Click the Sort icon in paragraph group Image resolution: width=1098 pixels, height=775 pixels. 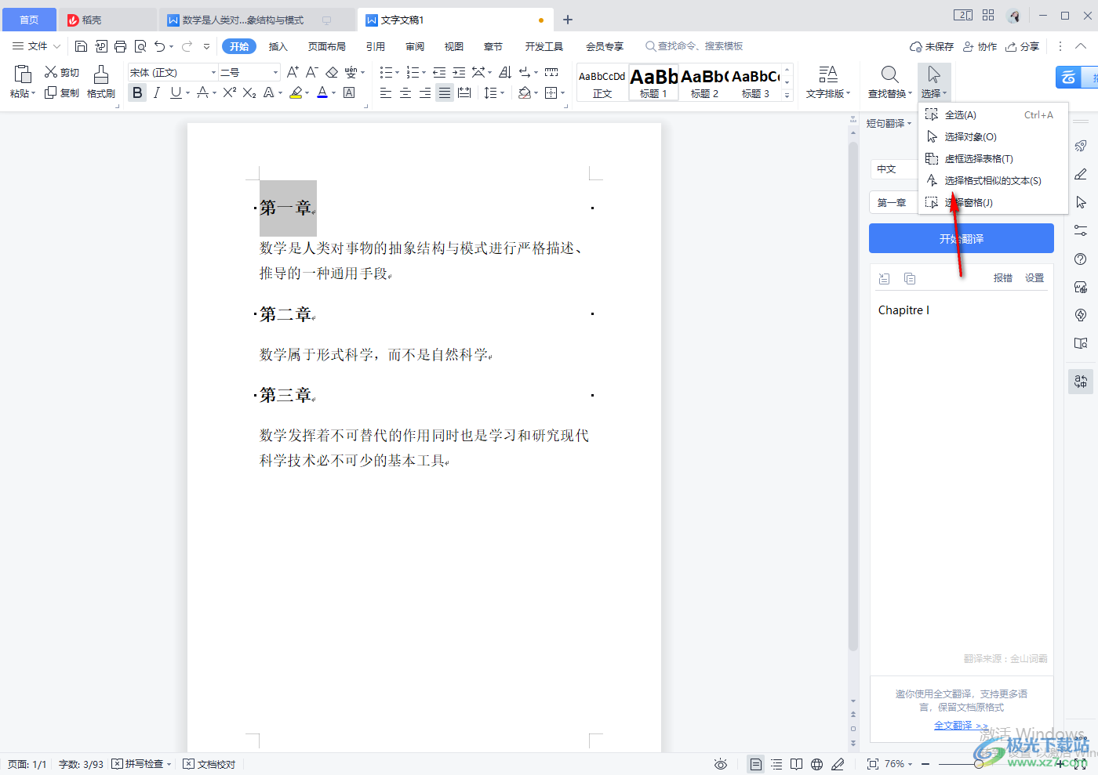[x=505, y=72]
